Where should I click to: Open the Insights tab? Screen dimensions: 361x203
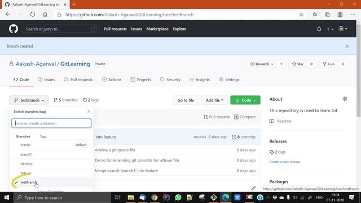click(x=199, y=80)
